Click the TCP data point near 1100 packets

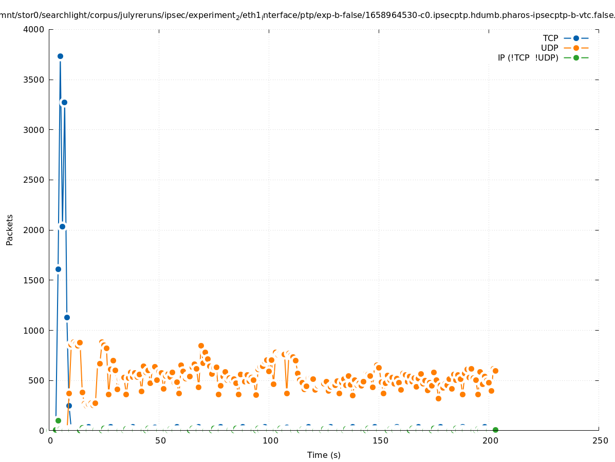pos(67,317)
